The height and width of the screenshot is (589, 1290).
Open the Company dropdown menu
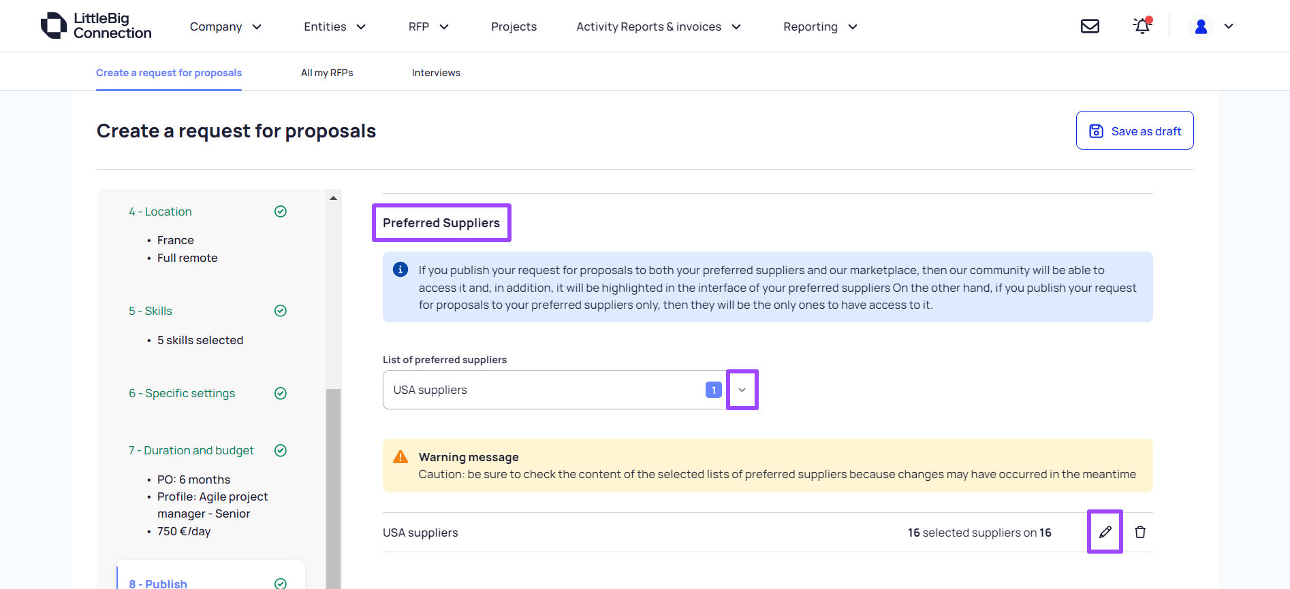[225, 27]
